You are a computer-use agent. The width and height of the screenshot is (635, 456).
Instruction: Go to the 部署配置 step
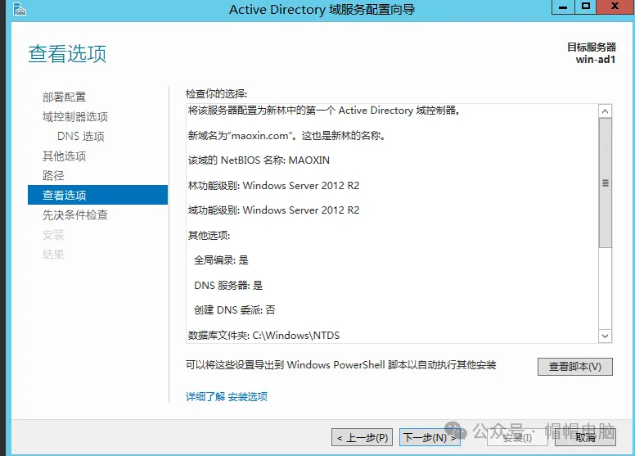64,97
